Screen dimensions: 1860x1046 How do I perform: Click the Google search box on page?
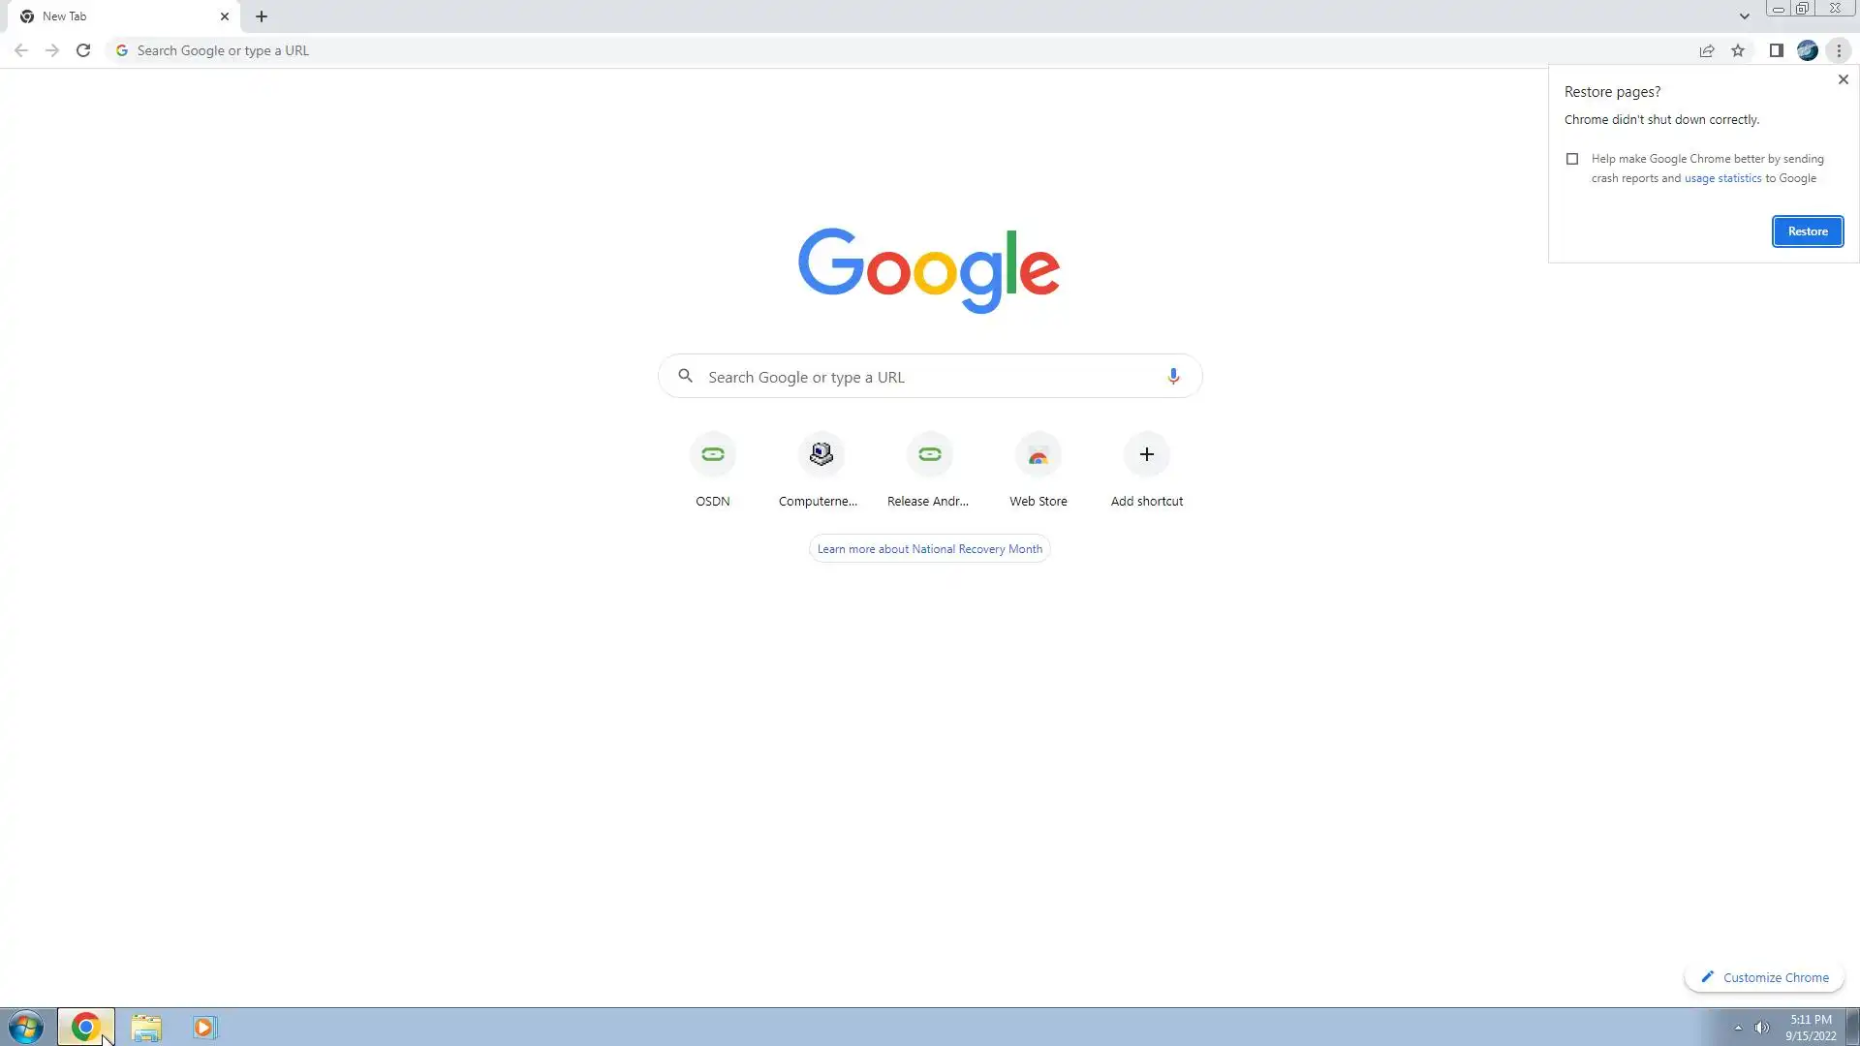930,377
